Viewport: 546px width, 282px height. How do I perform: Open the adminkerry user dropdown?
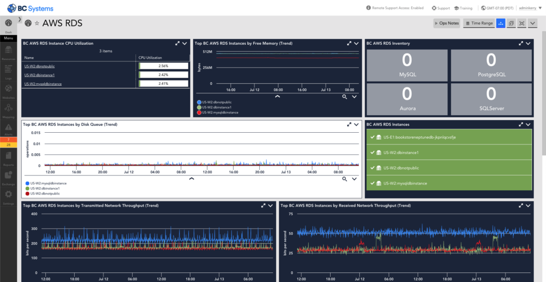pos(531,8)
